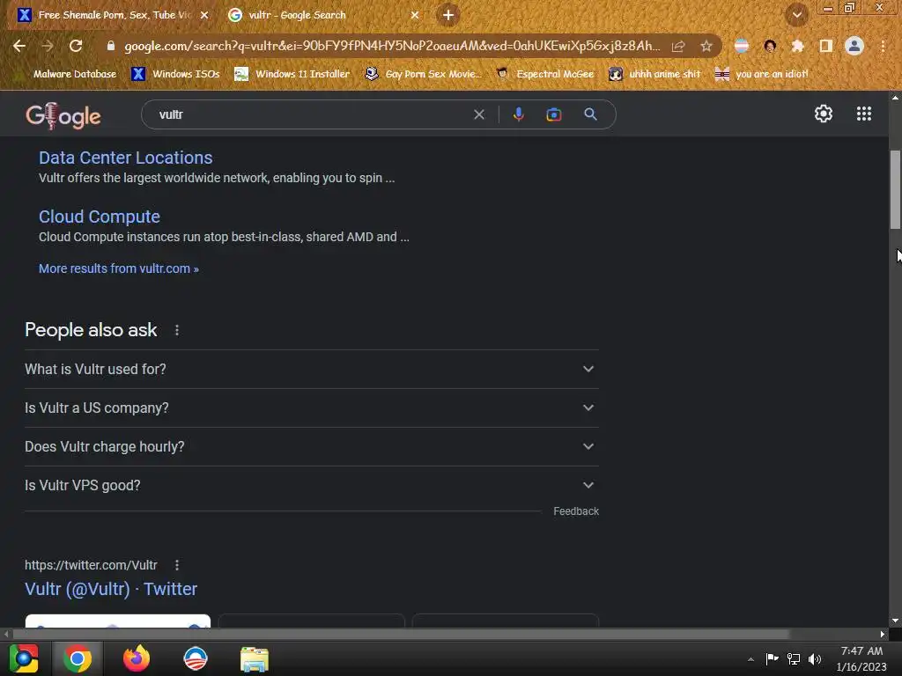Launch Firefox from the taskbar
This screenshot has width=902, height=676.
point(137,658)
